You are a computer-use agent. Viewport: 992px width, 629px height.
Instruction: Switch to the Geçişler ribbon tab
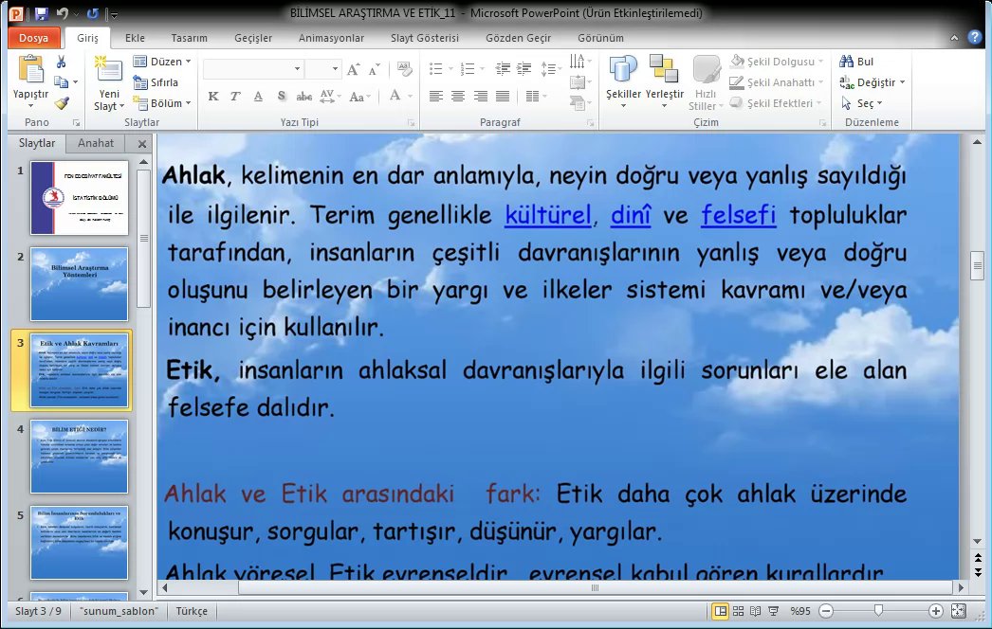point(253,38)
